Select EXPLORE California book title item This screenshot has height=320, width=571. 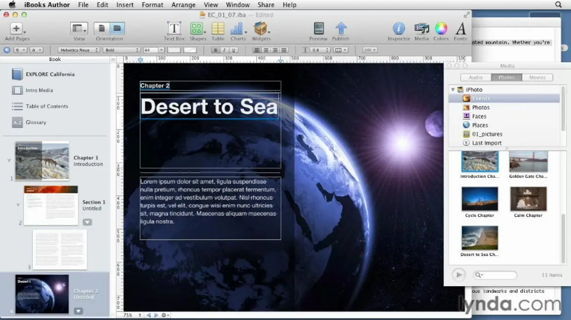point(50,74)
